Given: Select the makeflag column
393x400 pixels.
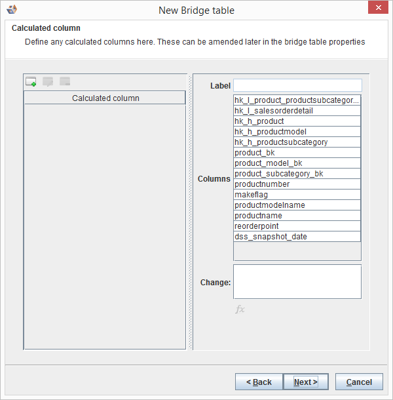Looking at the screenshot, I should [x=297, y=195].
